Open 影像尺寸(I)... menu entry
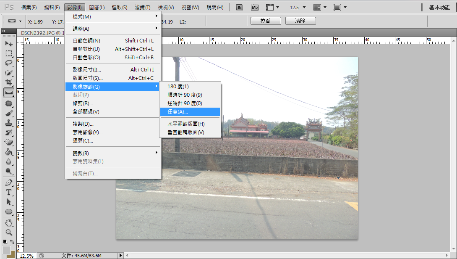Image resolution: width=457 pixels, height=259 pixels. 113,69
